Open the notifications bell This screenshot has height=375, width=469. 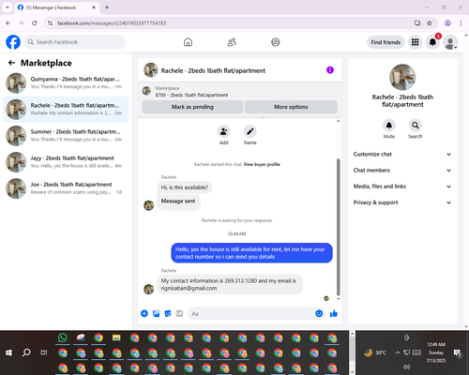click(432, 42)
